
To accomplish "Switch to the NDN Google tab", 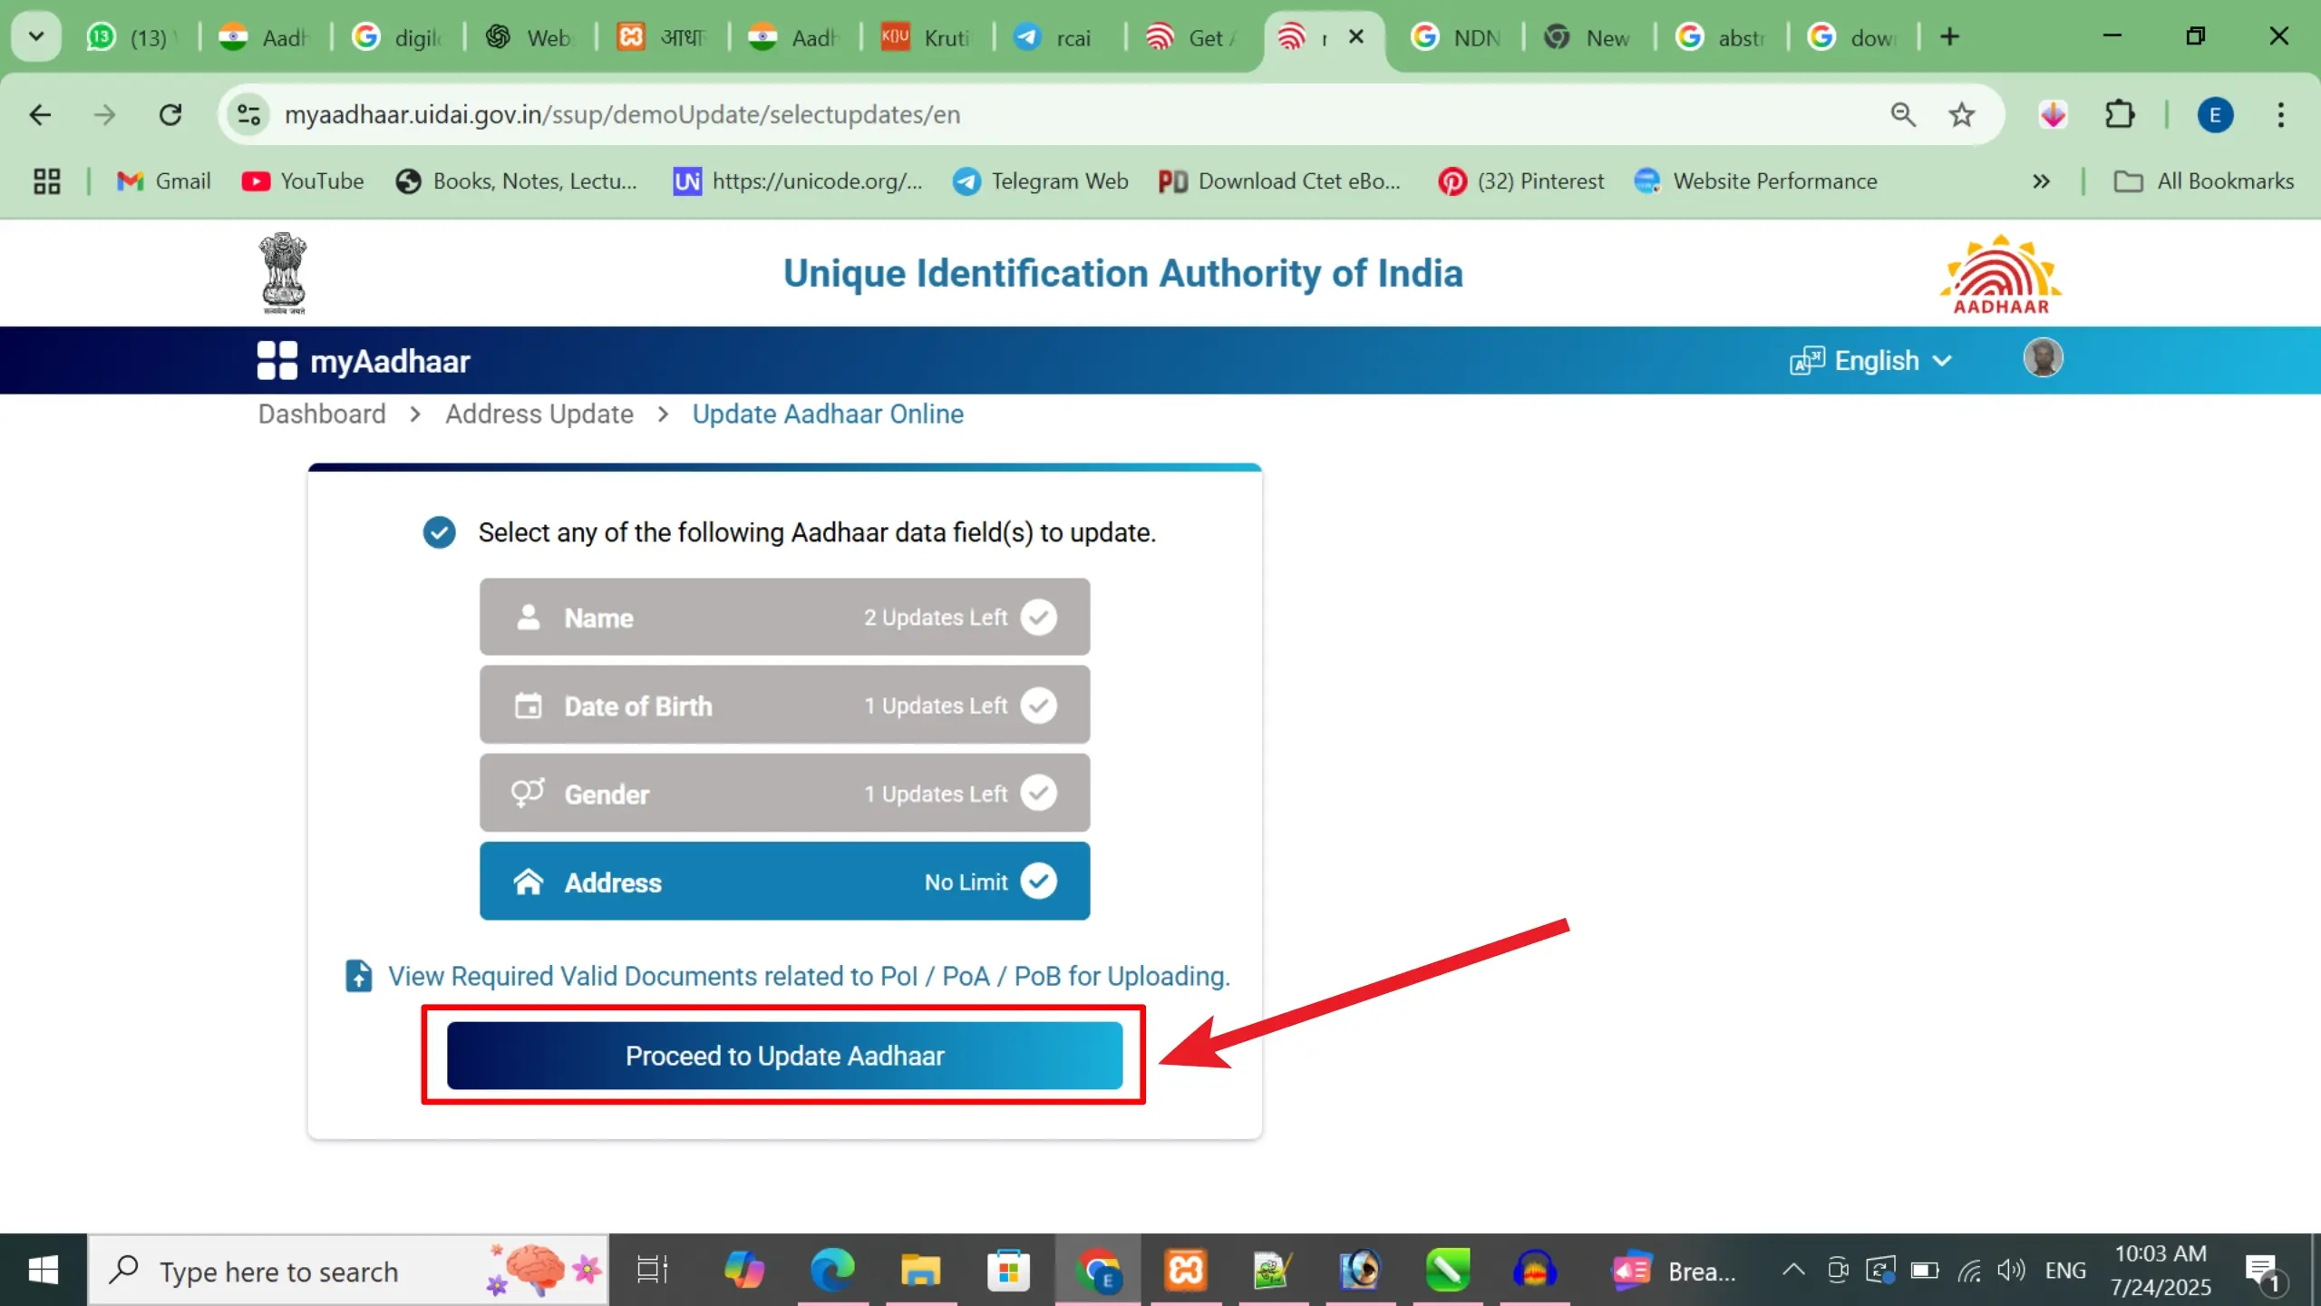I will (1457, 37).
